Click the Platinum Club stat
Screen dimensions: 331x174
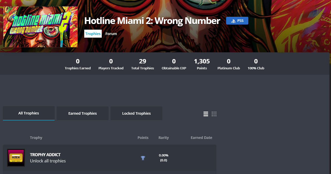click(229, 64)
